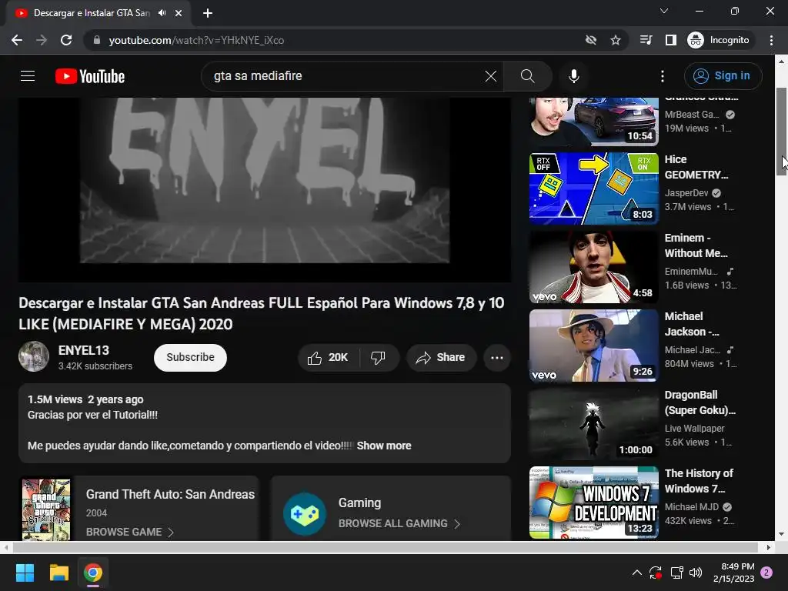This screenshot has width=788, height=591.
Task: Clear the search box with the X icon
Action: 490,76
